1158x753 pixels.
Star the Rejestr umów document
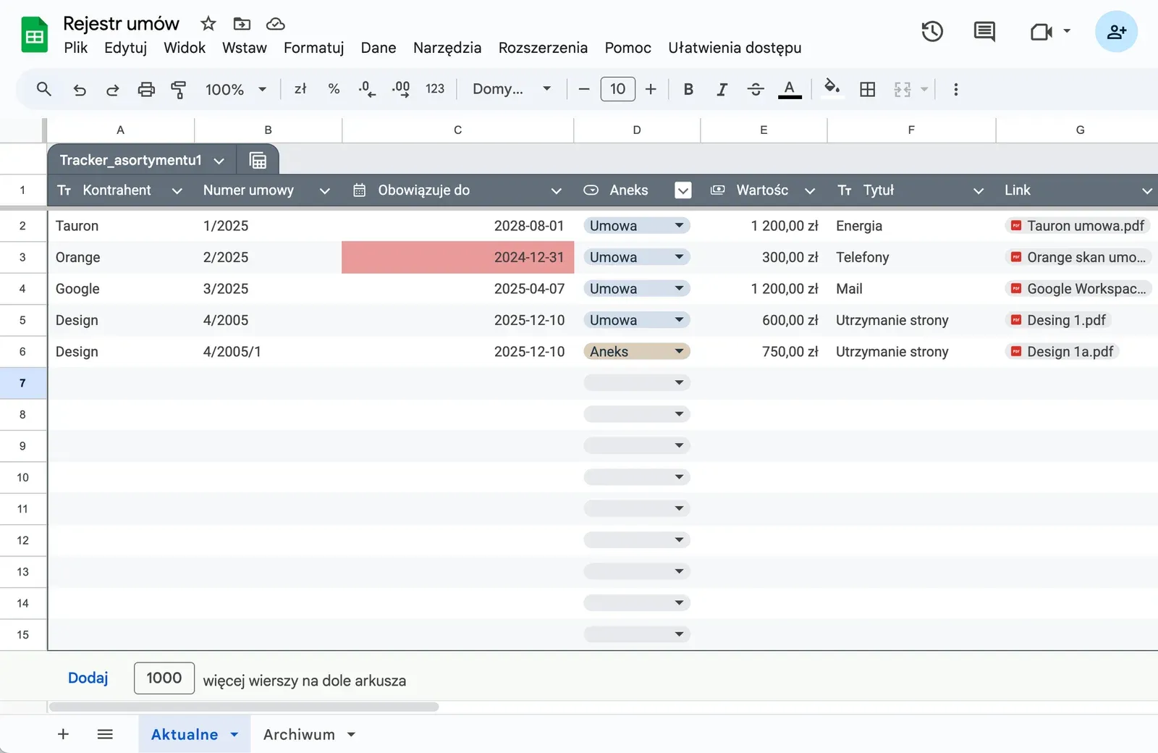[x=208, y=24]
